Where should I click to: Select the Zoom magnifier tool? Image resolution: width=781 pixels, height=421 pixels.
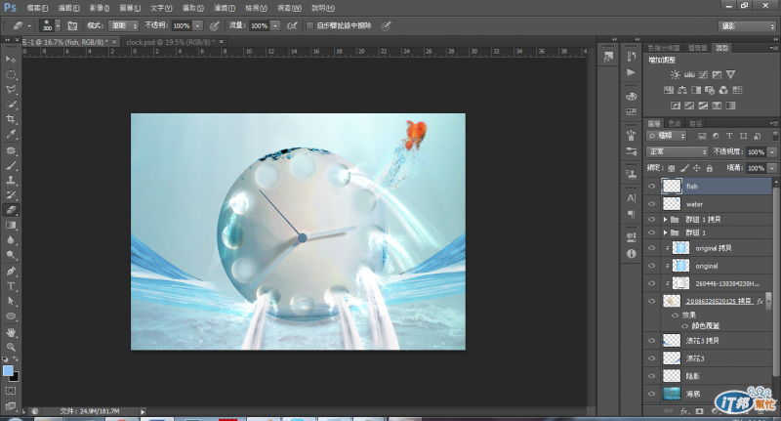[12, 346]
